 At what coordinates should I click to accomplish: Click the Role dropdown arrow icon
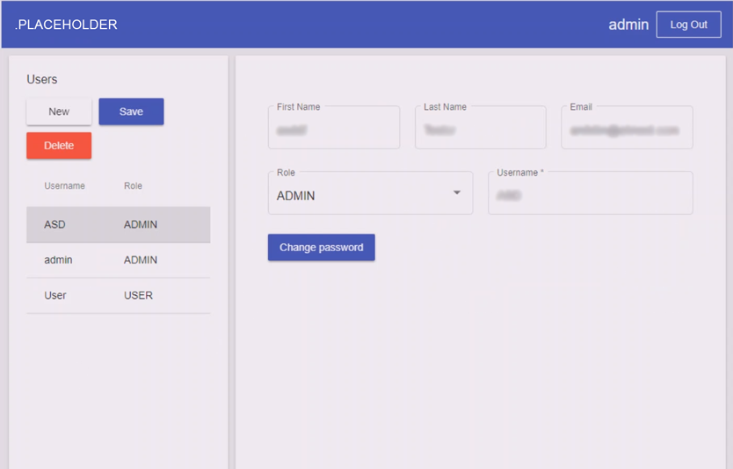[456, 193]
